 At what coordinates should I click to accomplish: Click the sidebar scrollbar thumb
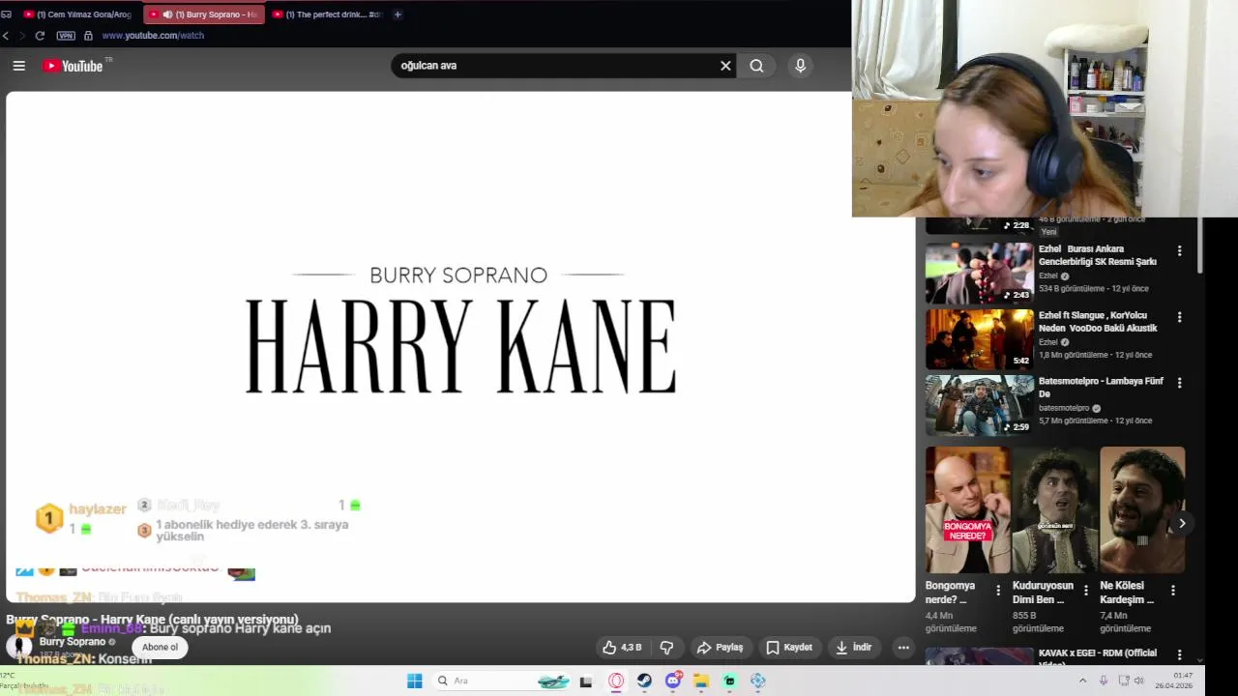click(1200, 245)
